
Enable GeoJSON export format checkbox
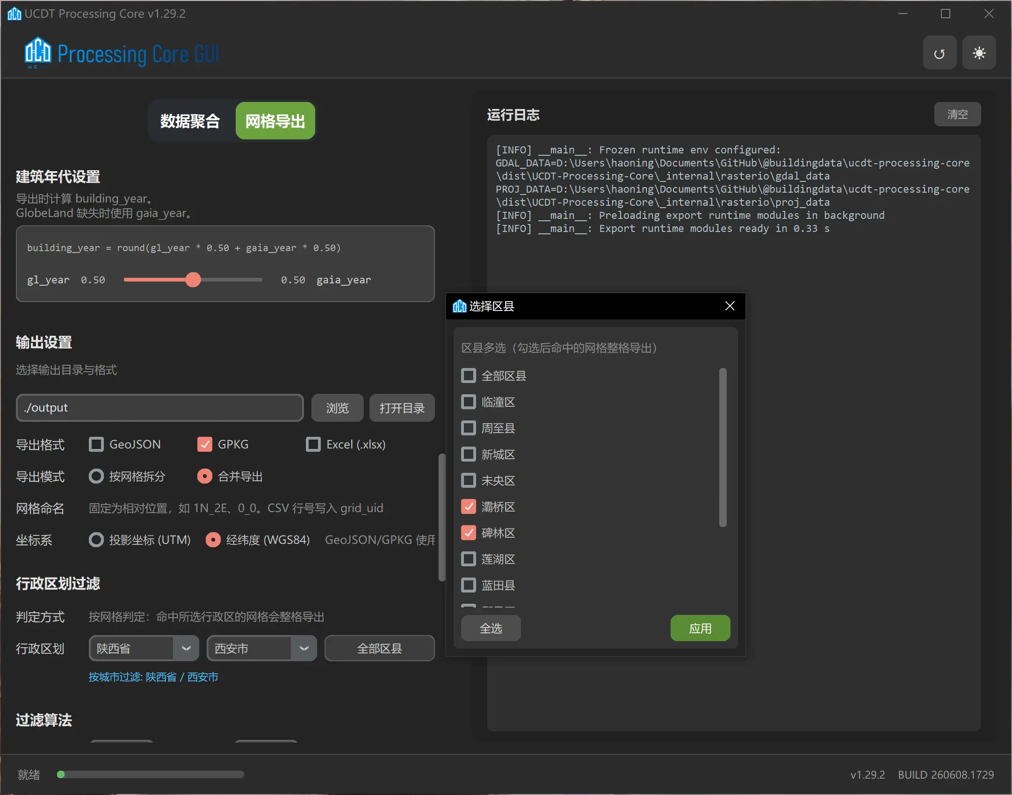click(x=96, y=444)
